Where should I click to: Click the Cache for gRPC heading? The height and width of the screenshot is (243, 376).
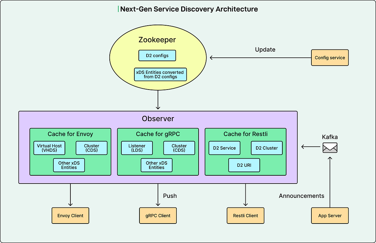click(x=158, y=134)
